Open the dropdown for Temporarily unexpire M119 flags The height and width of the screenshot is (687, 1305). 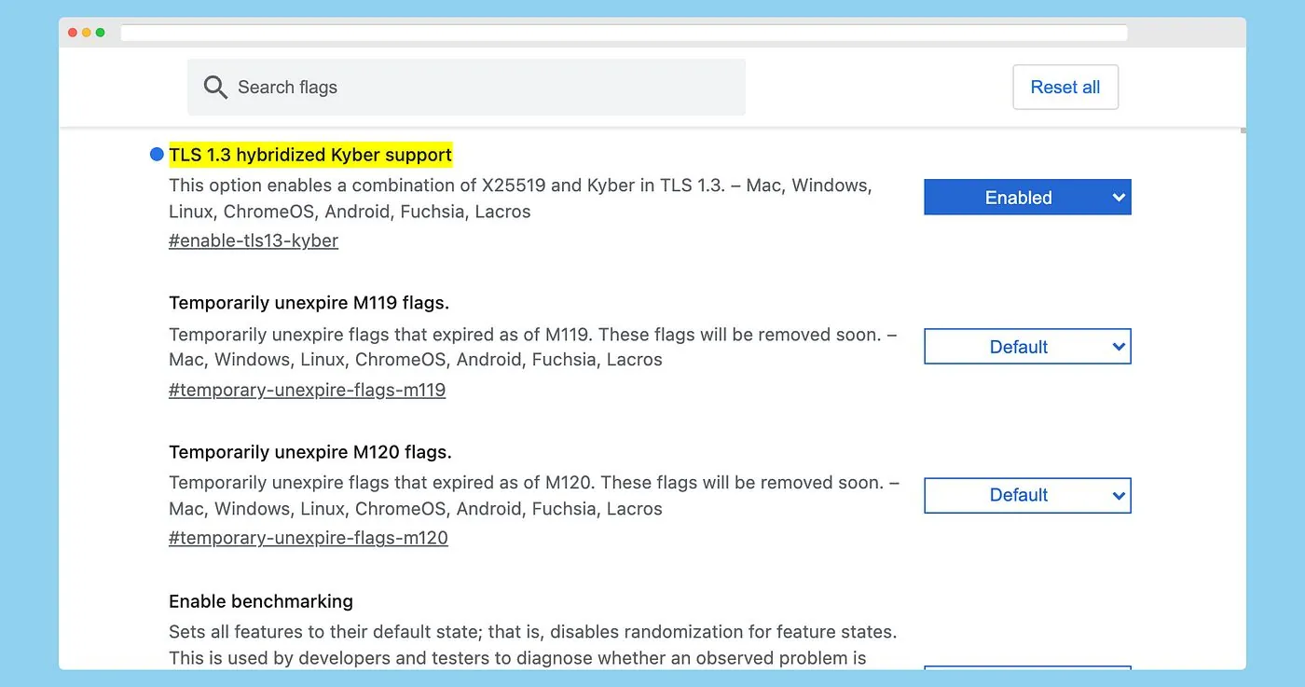1027,346
